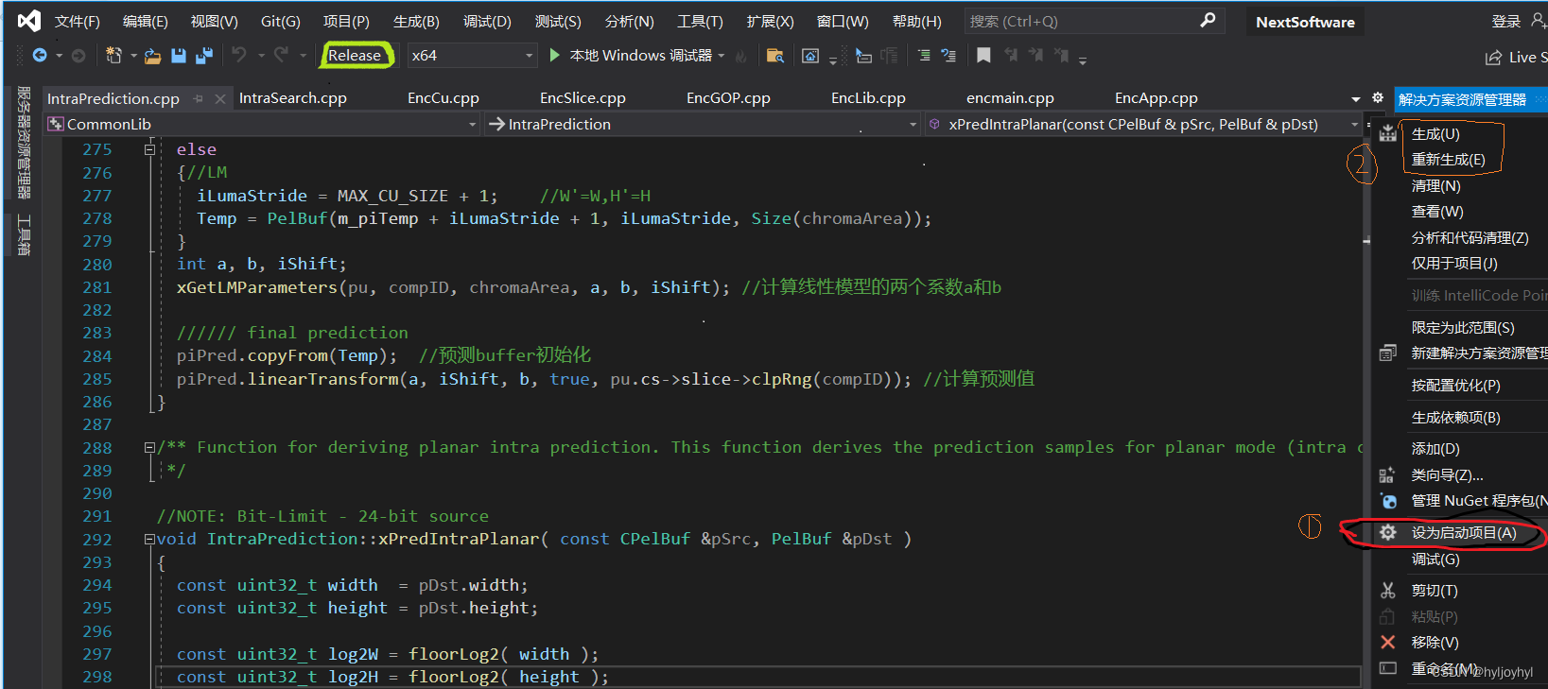The height and width of the screenshot is (689, 1548).
Task: Click the 登录 sign-in link
Action: pos(1506,21)
